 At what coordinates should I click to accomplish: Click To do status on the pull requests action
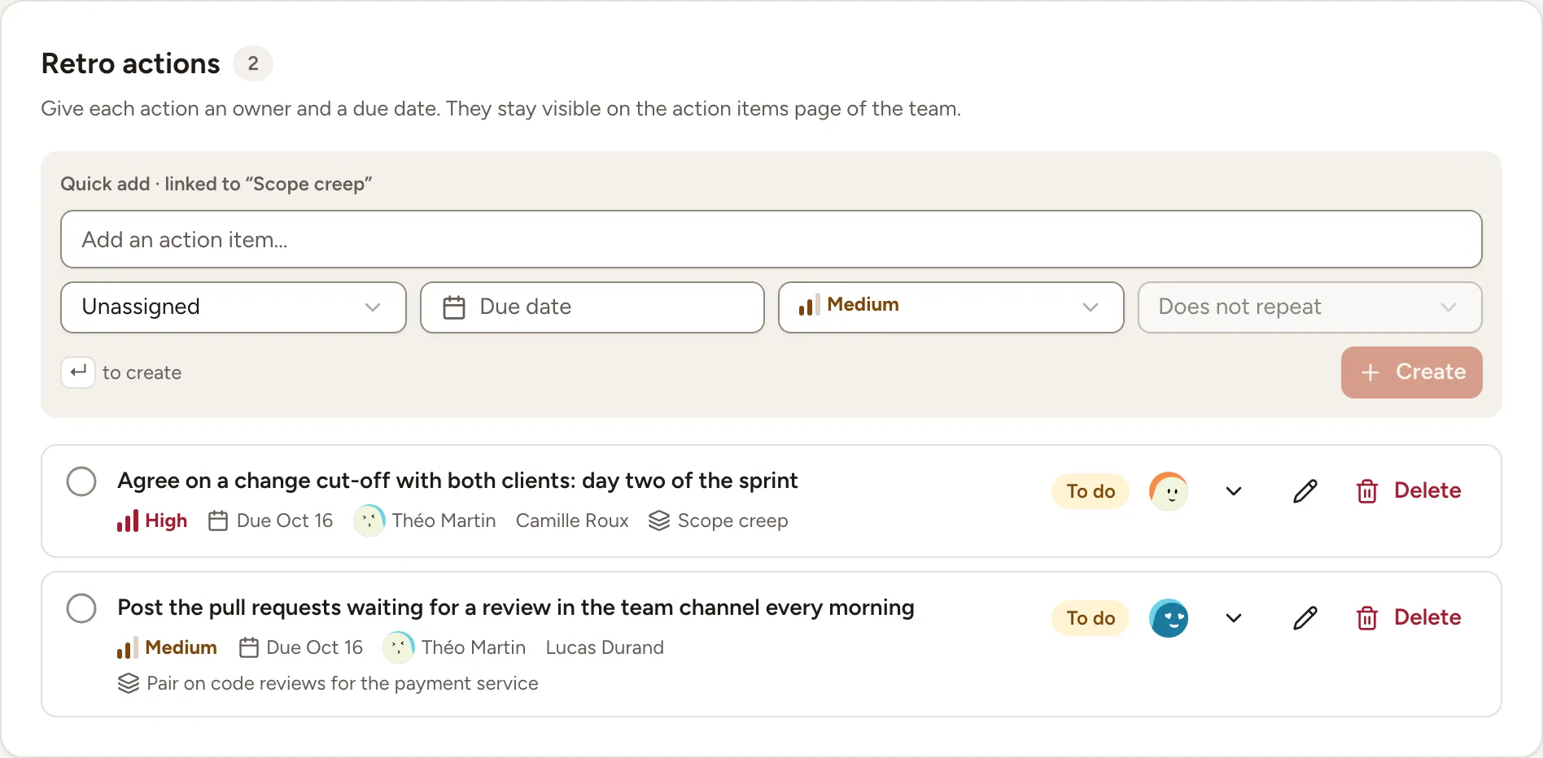pyautogui.click(x=1091, y=618)
